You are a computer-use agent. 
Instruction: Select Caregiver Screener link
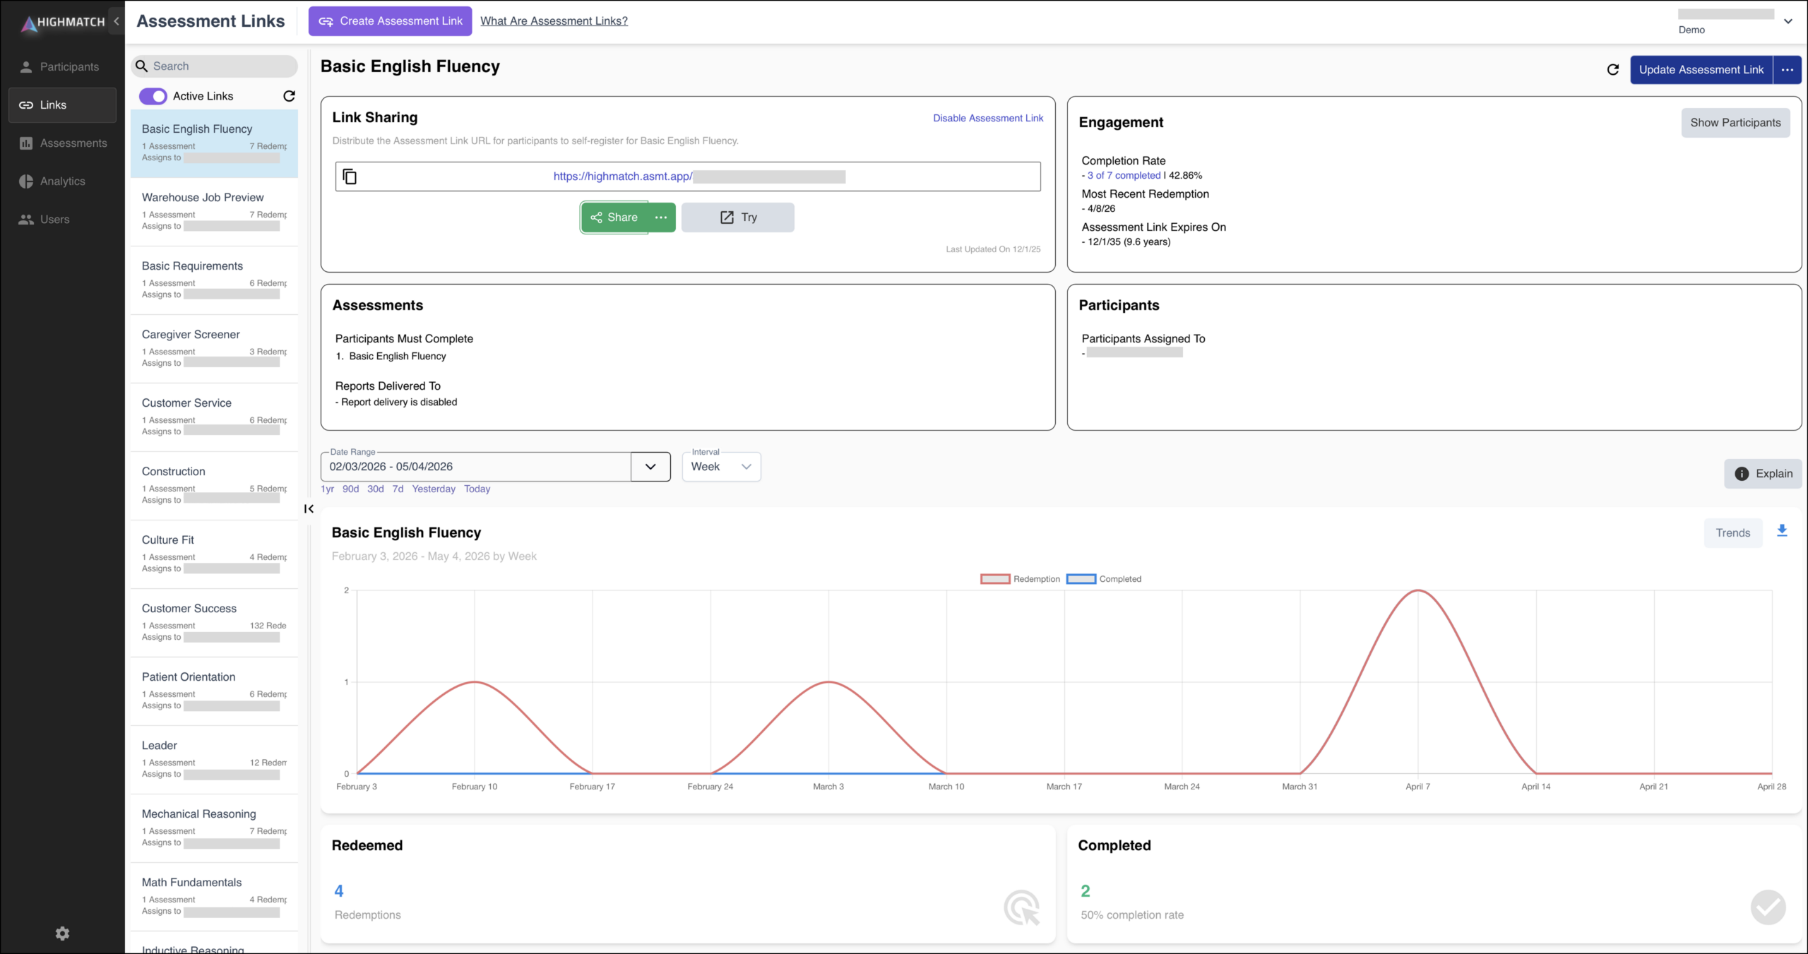click(x=214, y=349)
